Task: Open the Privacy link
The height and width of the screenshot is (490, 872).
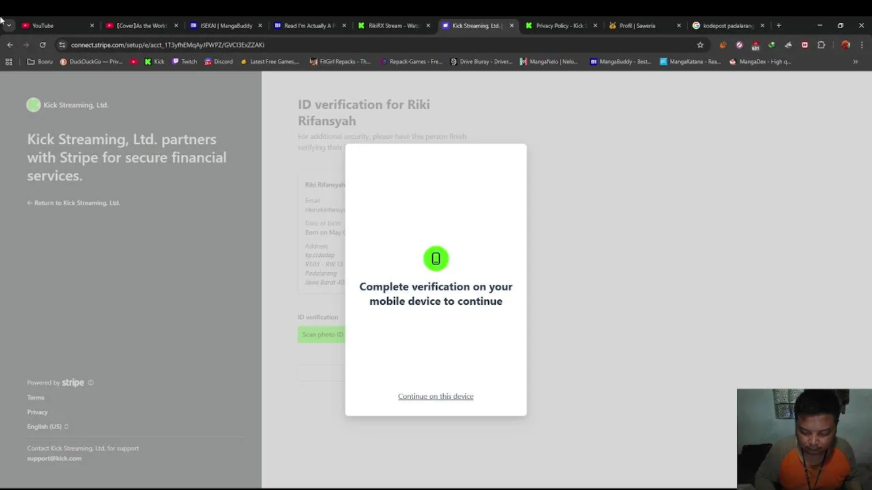Action: click(x=37, y=412)
